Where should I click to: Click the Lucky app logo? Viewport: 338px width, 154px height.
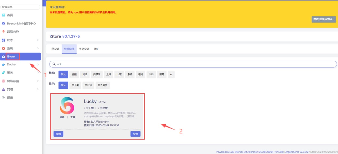(67, 106)
